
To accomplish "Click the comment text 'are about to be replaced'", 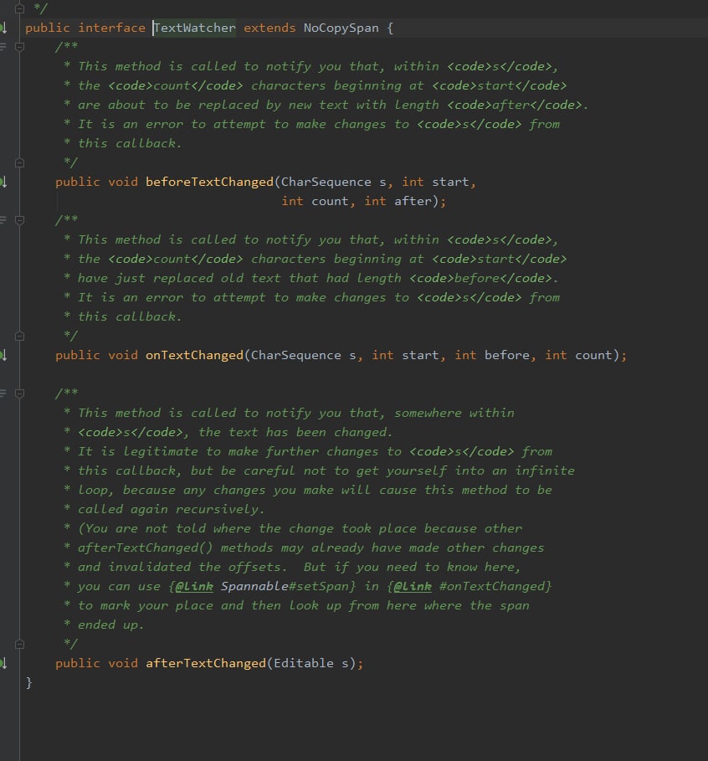I will pos(168,105).
